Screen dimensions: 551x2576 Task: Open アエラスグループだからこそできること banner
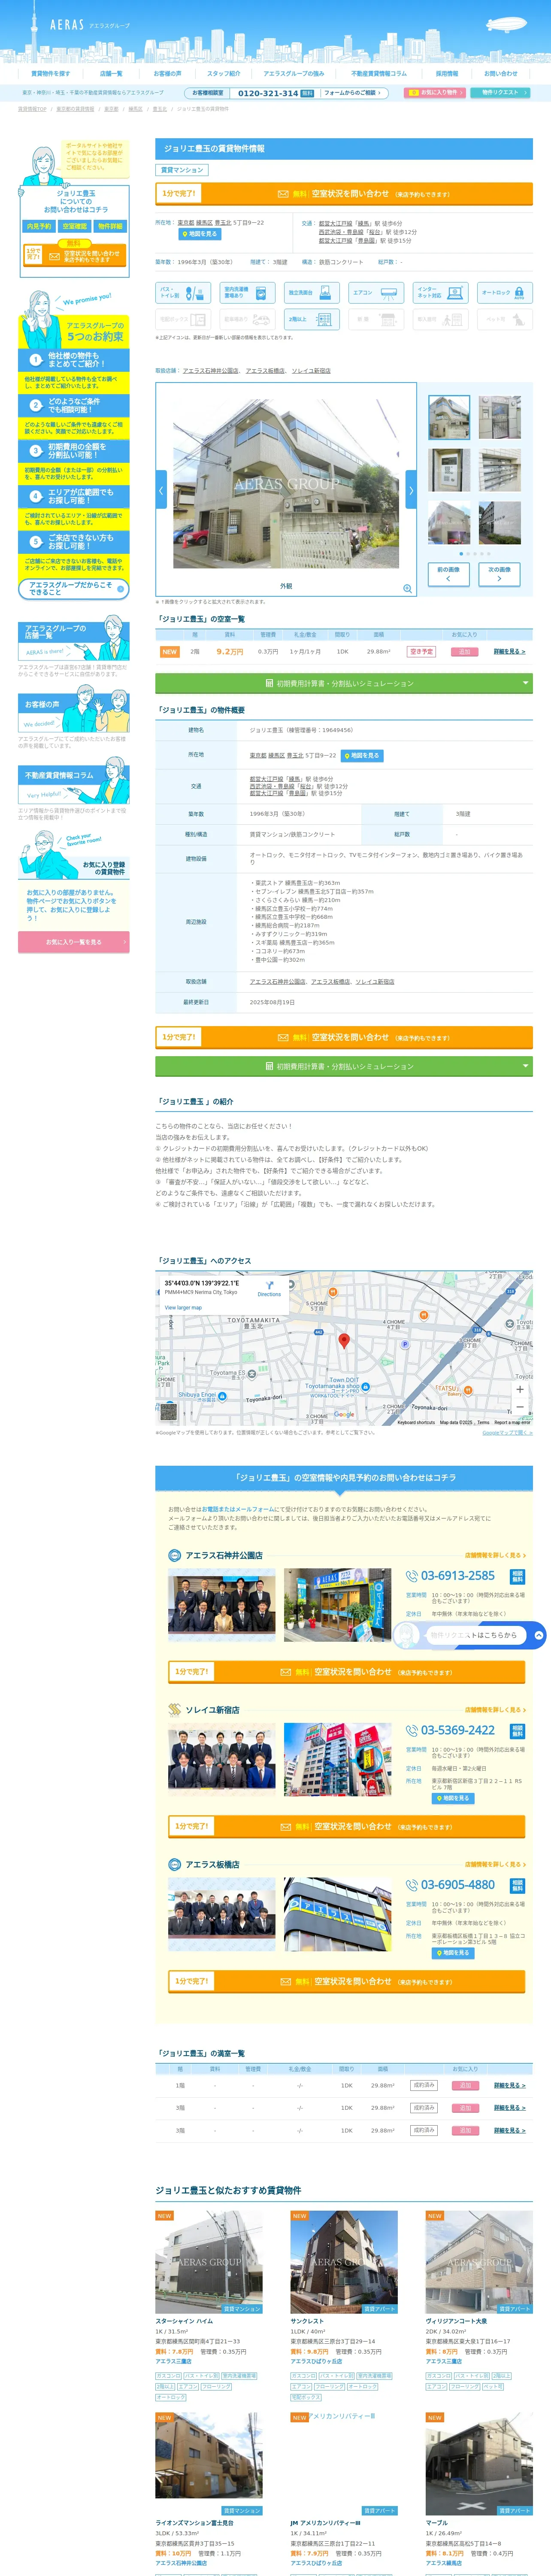pos(73,589)
